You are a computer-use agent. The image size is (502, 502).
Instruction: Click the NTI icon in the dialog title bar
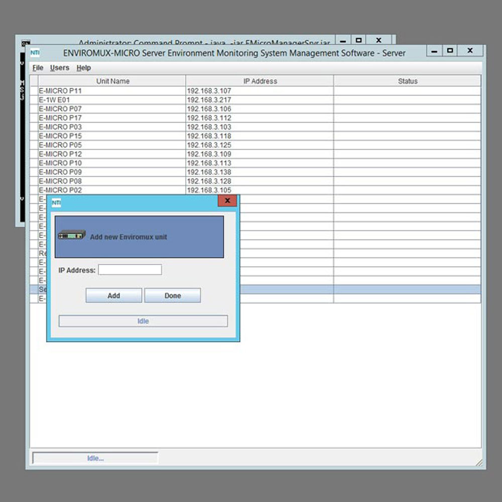click(56, 203)
